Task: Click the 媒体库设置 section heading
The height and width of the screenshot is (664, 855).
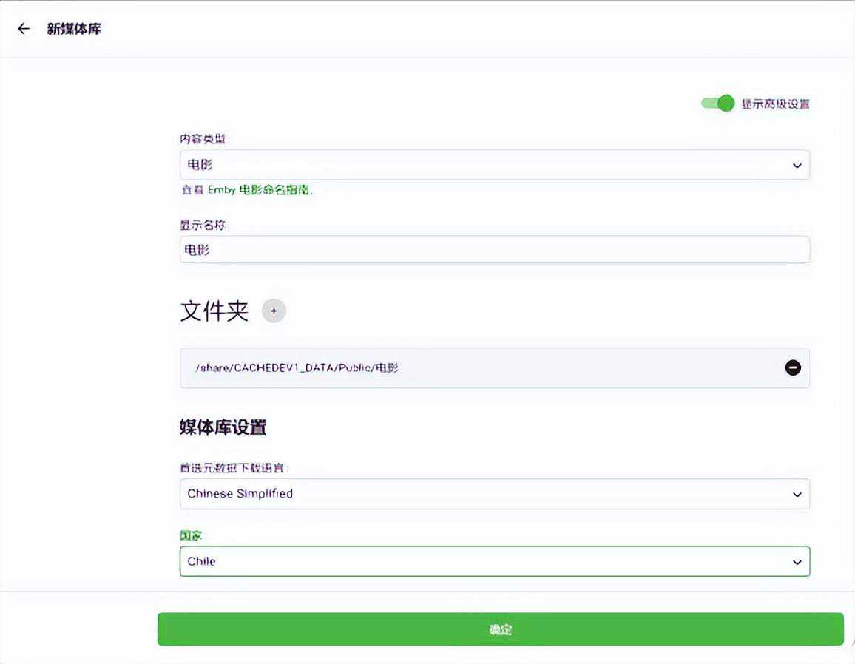Action: click(x=223, y=427)
